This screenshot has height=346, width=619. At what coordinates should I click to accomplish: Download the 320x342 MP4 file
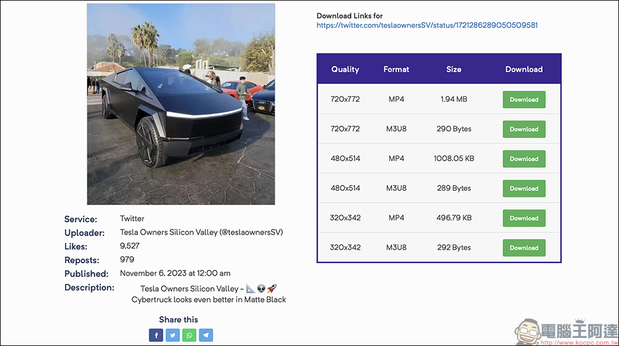point(524,218)
